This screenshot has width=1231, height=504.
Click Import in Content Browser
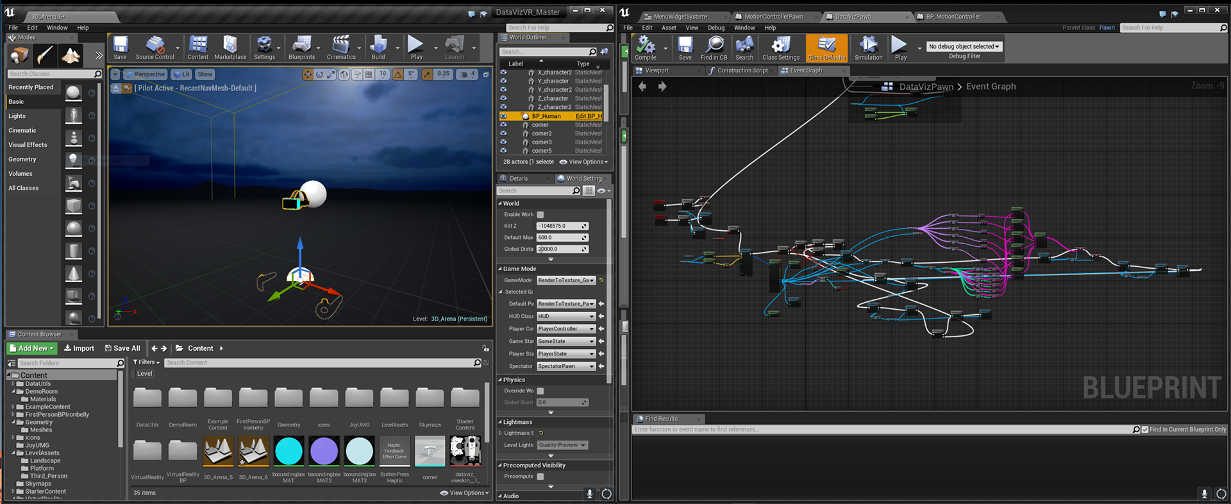(x=80, y=348)
